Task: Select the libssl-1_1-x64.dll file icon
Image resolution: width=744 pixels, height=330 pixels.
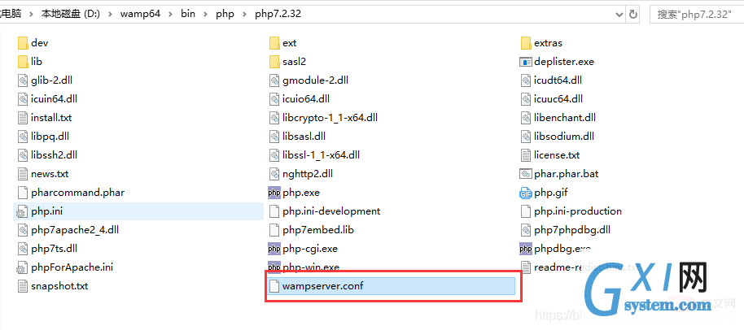Action: point(274,155)
